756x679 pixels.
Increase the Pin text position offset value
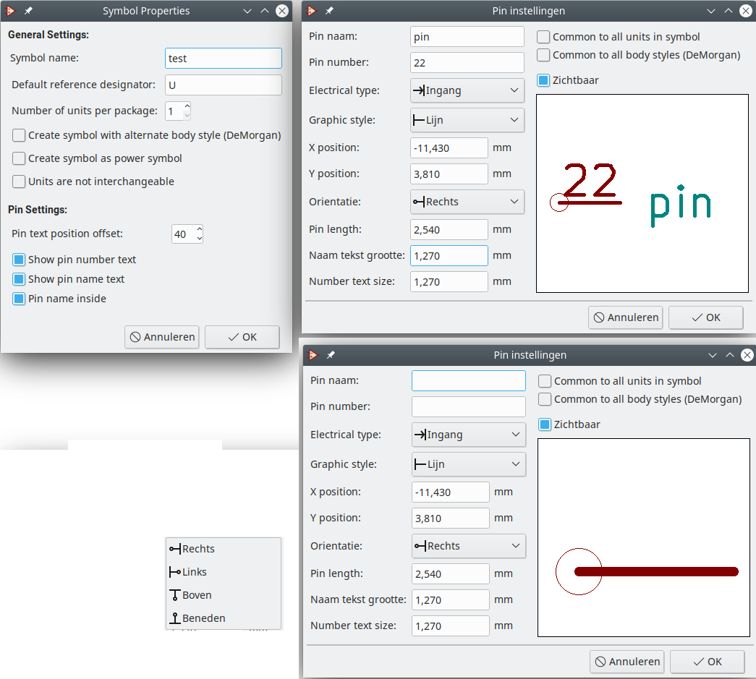click(x=200, y=230)
